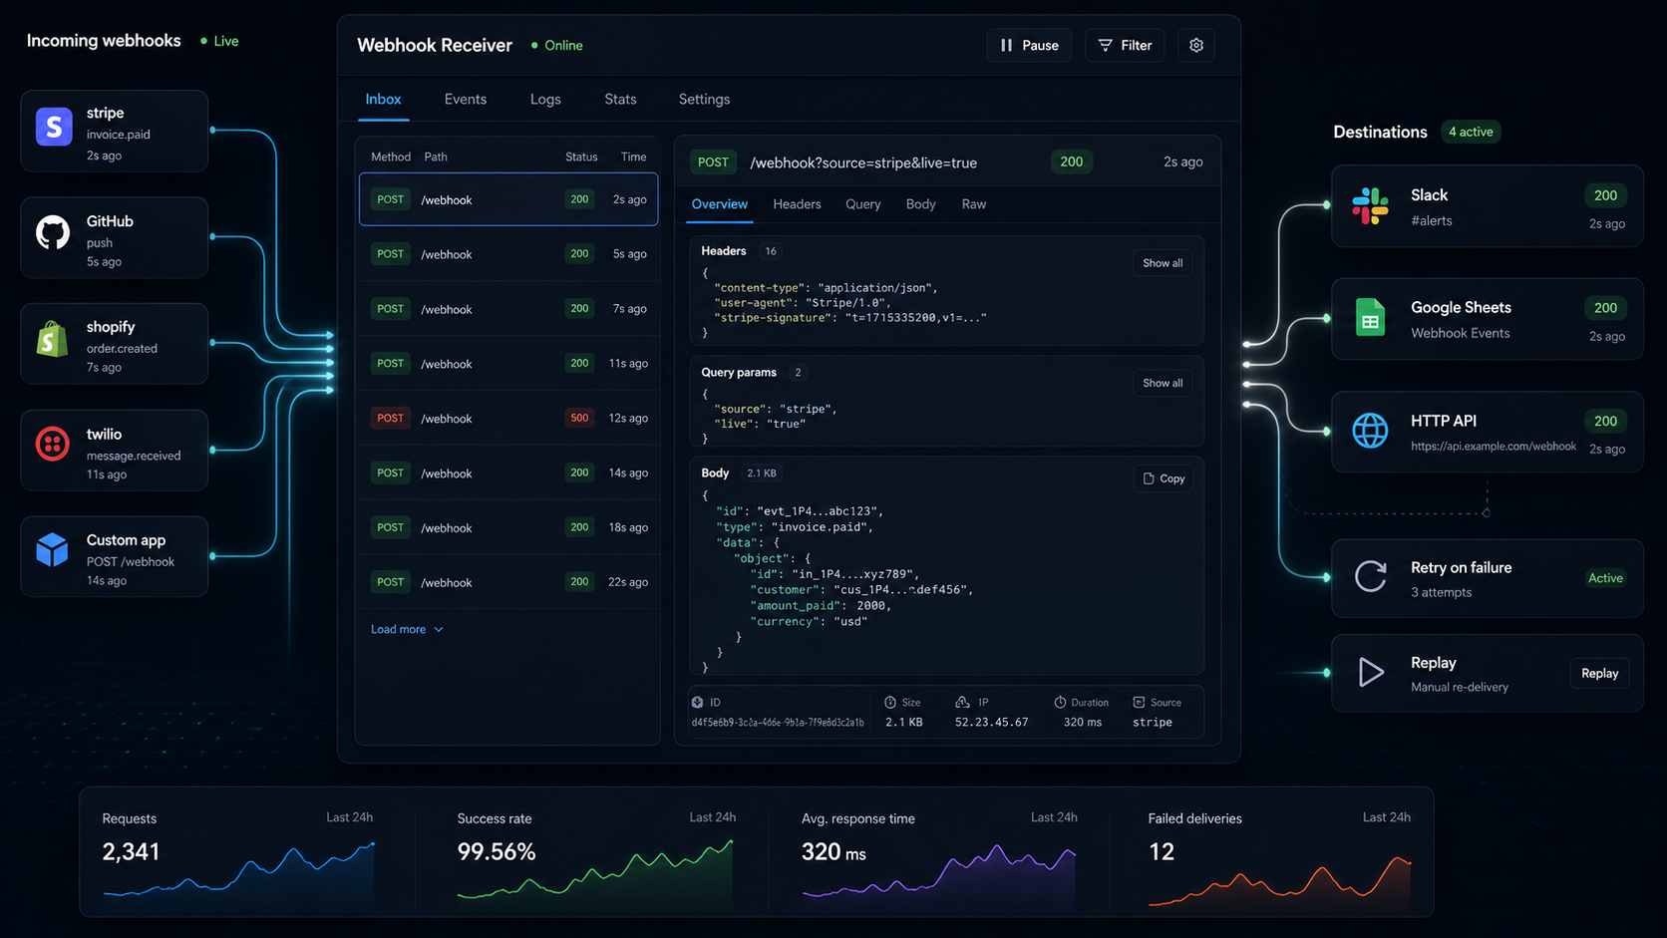Viewport: 1667px width, 938px height.
Task: Select the request from 2s ago
Action: [508, 199]
